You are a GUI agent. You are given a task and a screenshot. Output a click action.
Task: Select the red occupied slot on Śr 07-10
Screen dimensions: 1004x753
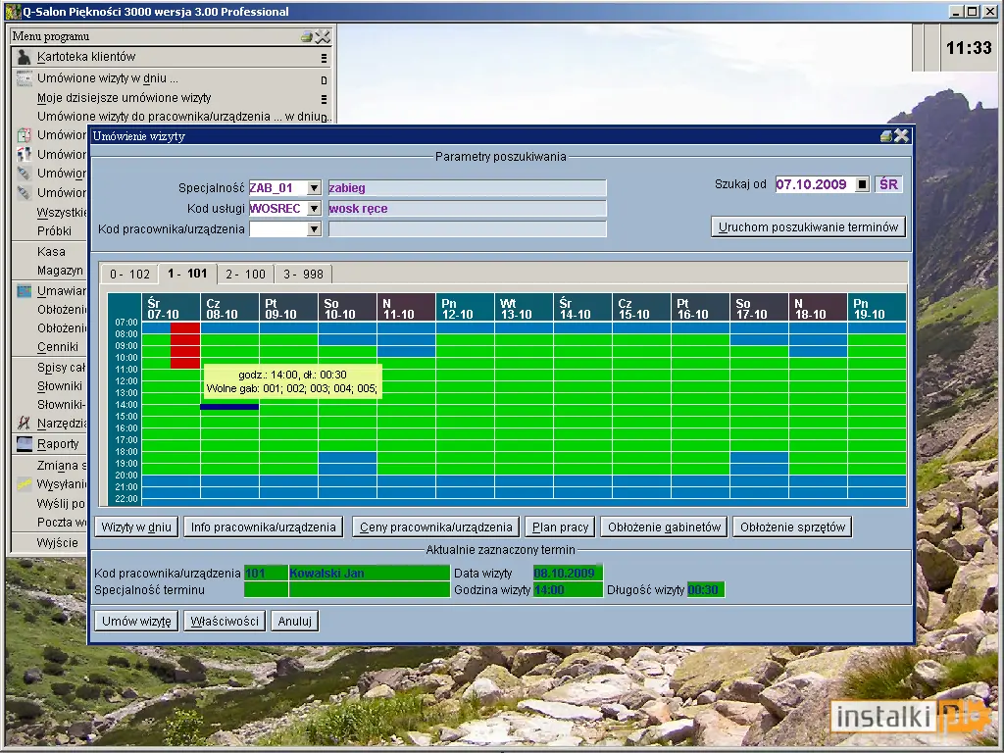185,346
